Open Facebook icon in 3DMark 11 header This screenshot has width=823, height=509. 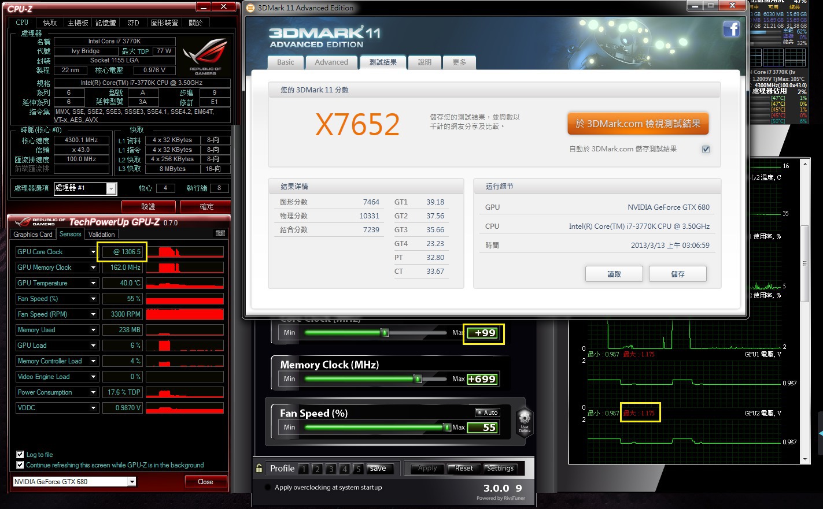[731, 29]
